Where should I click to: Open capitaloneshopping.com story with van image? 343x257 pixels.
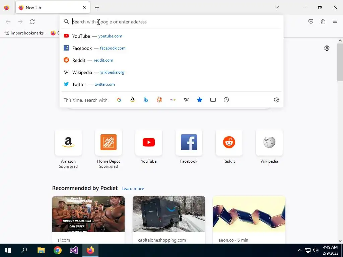(169, 214)
